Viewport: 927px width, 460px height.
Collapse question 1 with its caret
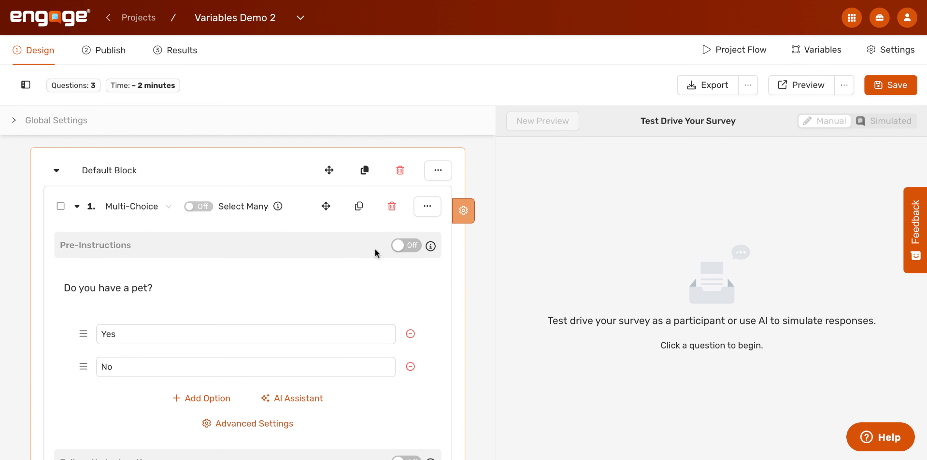coord(77,207)
